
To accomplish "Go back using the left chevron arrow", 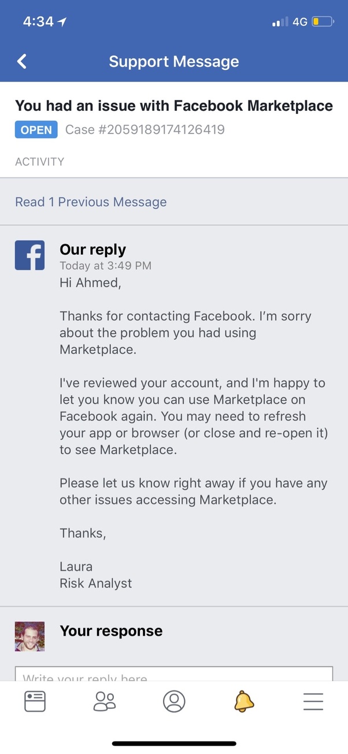I will tap(22, 61).
